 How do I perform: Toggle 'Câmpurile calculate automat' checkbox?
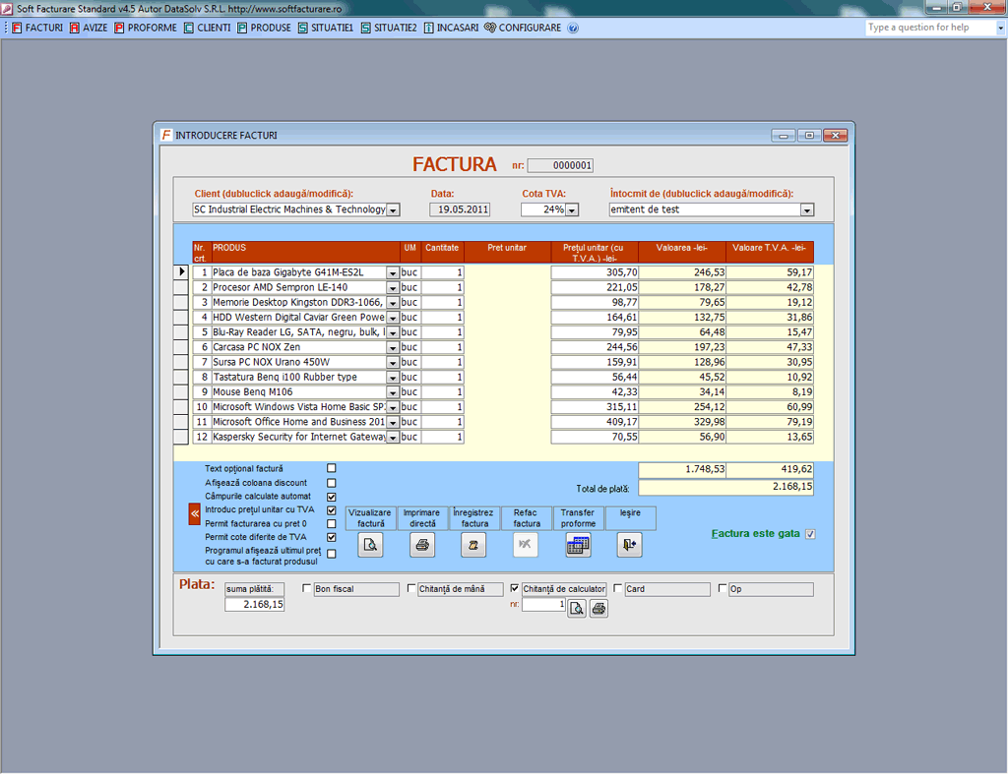tap(332, 497)
